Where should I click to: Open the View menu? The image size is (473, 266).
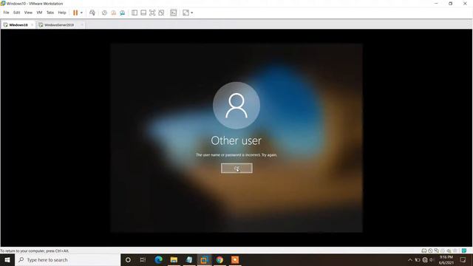pyautogui.click(x=28, y=13)
